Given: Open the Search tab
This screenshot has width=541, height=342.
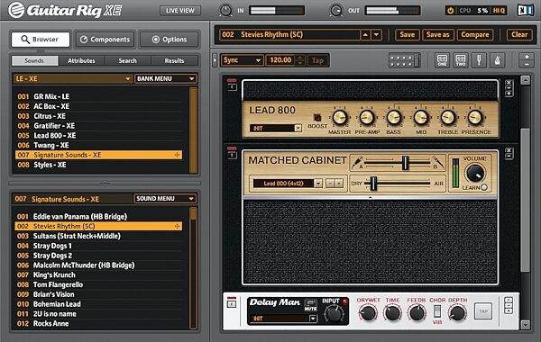Looking at the screenshot, I should [128, 60].
